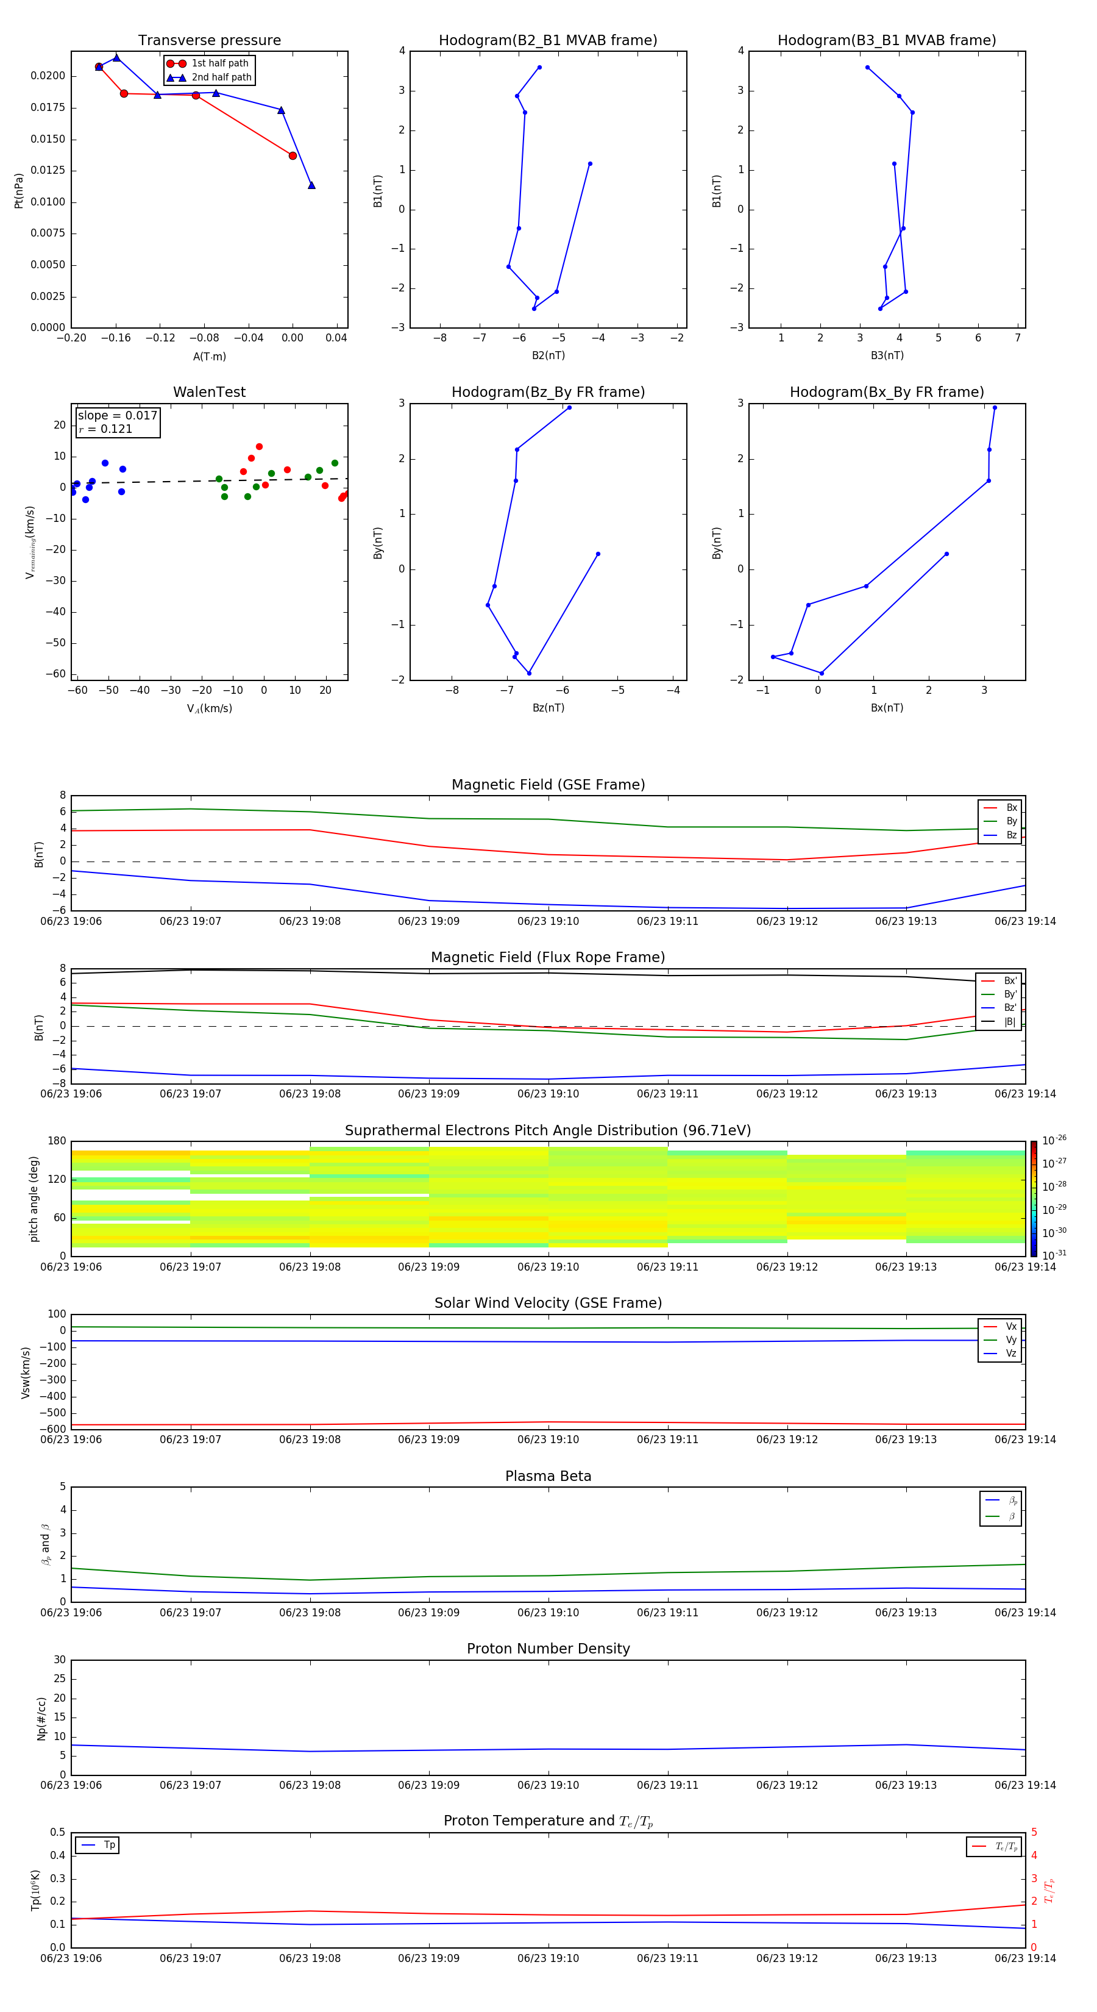
Task: Click the '06/23 19:06' tick under Proton Temperature plot
Action: tap(71, 1958)
